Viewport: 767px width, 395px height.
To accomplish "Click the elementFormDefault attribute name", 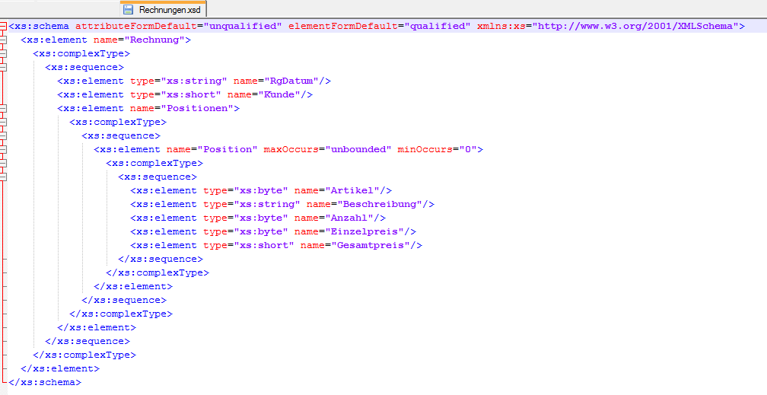I will click(x=343, y=26).
